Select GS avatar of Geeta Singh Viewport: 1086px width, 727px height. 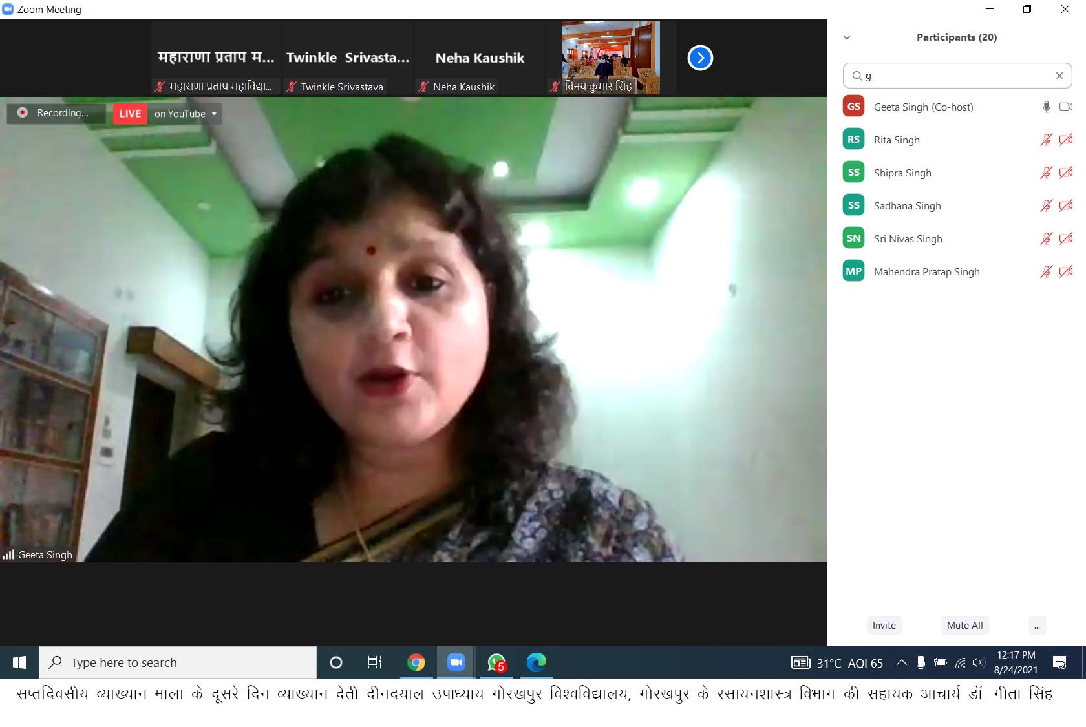coord(854,107)
